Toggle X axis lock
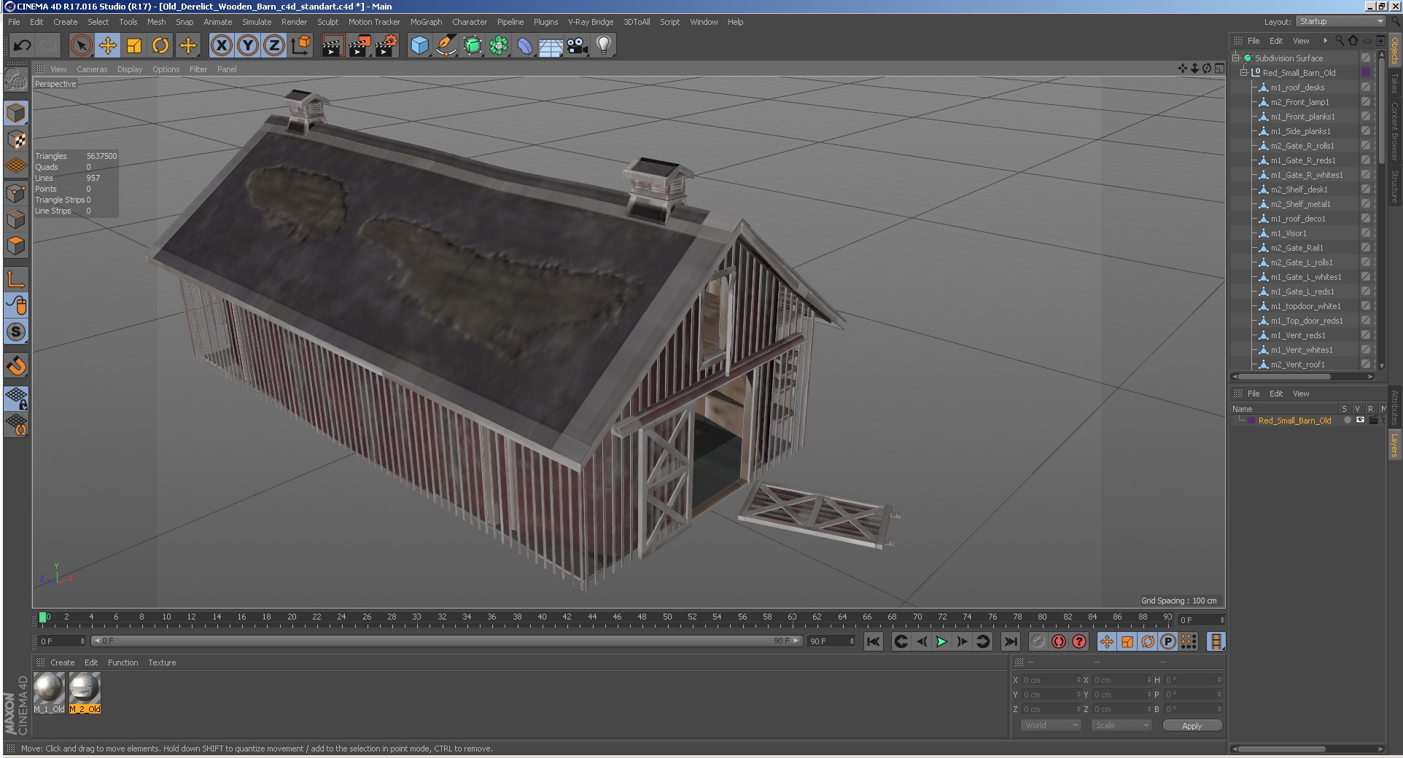Image resolution: width=1403 pixels, height=758 pixels. point(222,46)
